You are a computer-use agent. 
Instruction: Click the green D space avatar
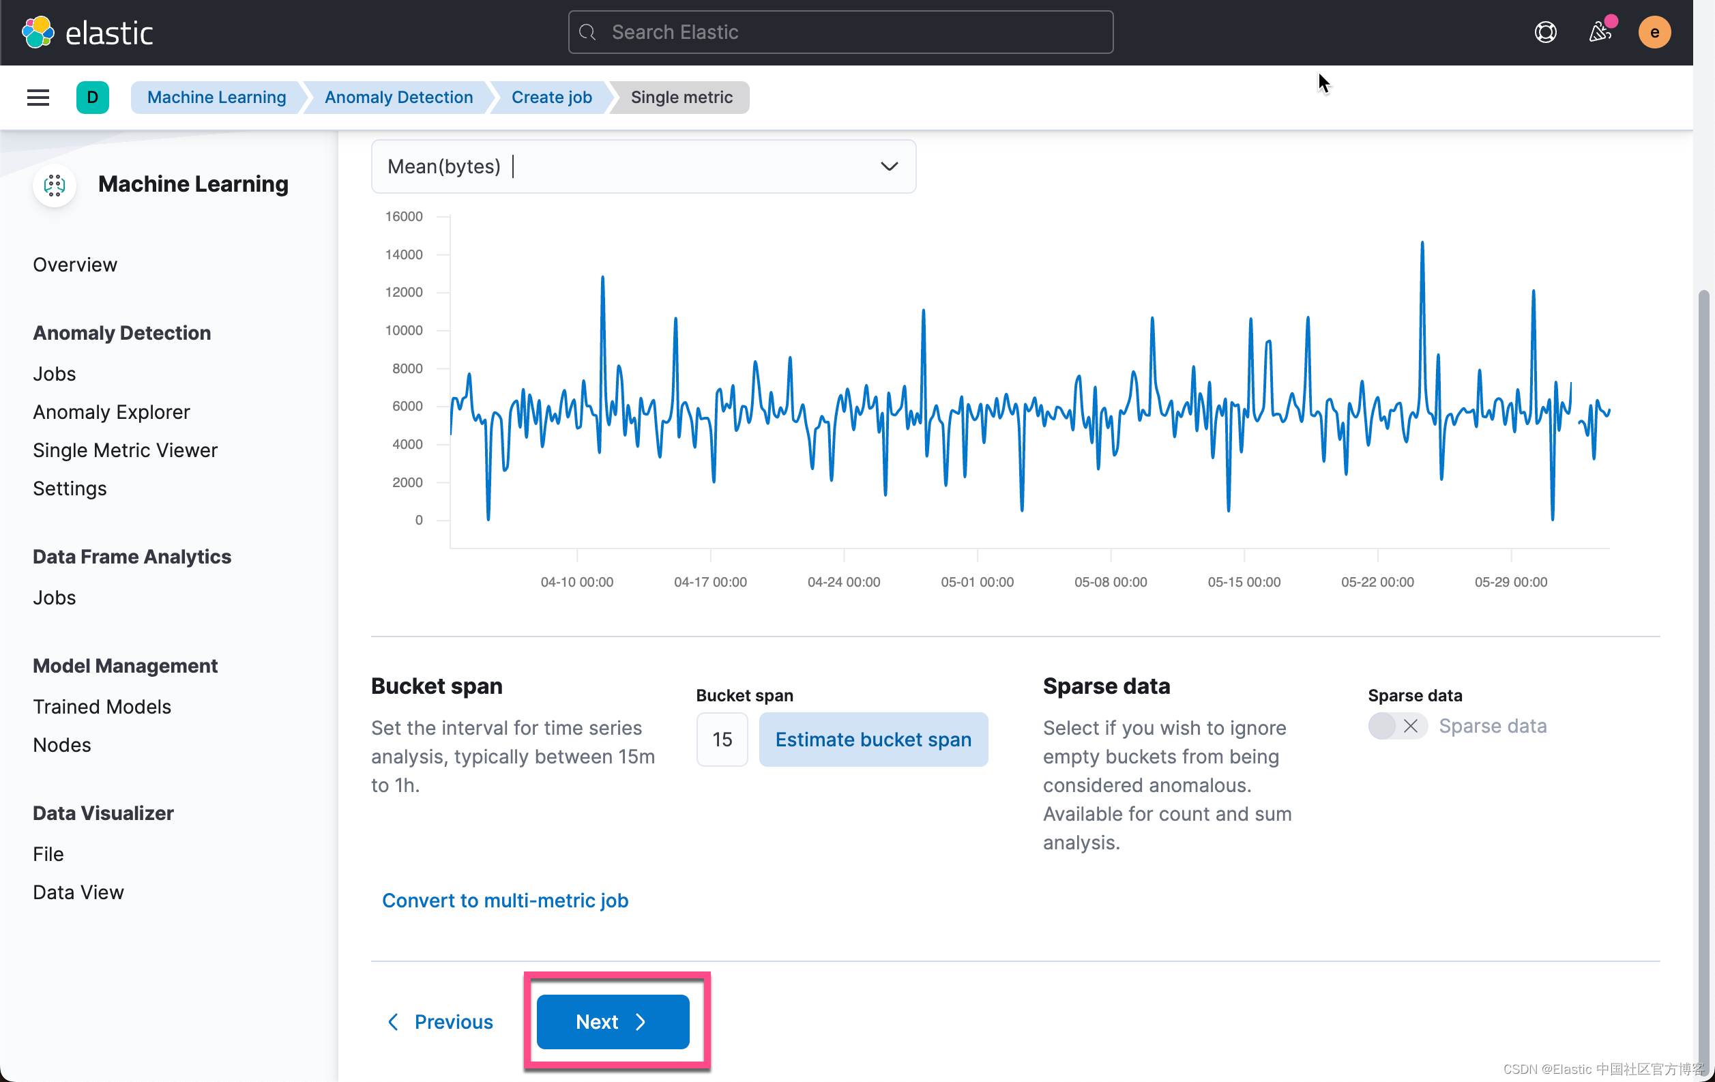(x=93, y=98)
